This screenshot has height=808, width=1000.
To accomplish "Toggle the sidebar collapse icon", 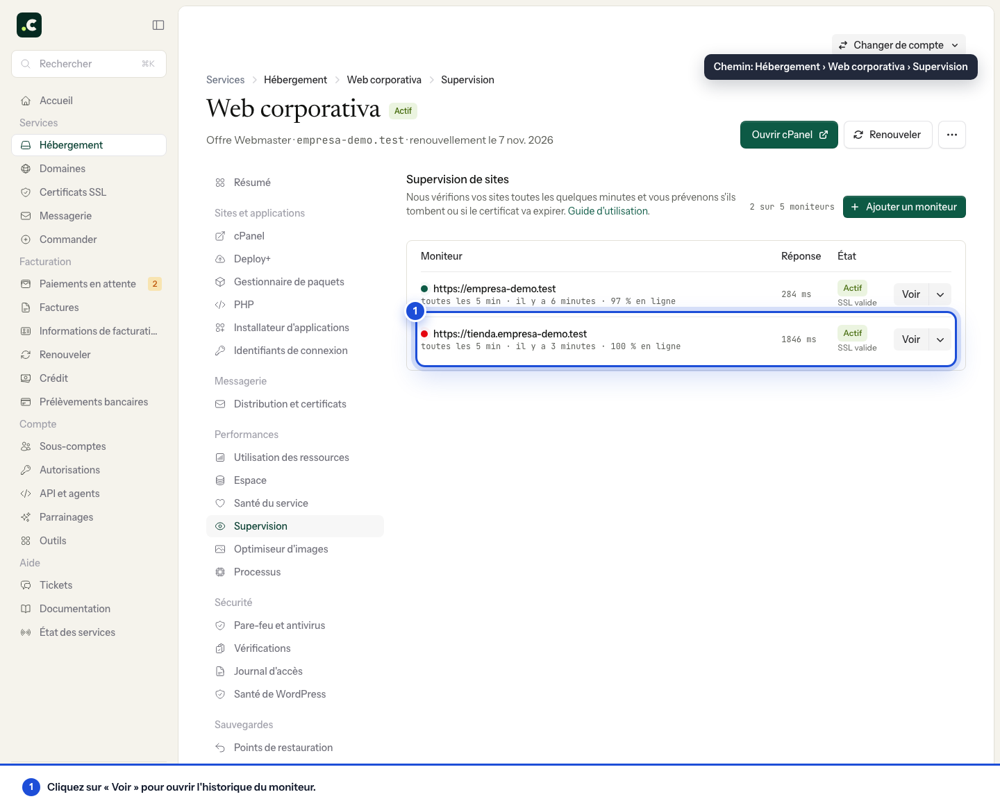I will [x=158, y=25].
